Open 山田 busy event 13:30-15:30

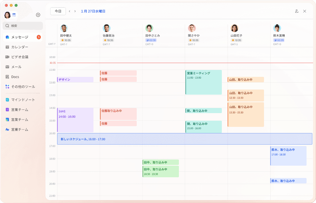point(246,115)
